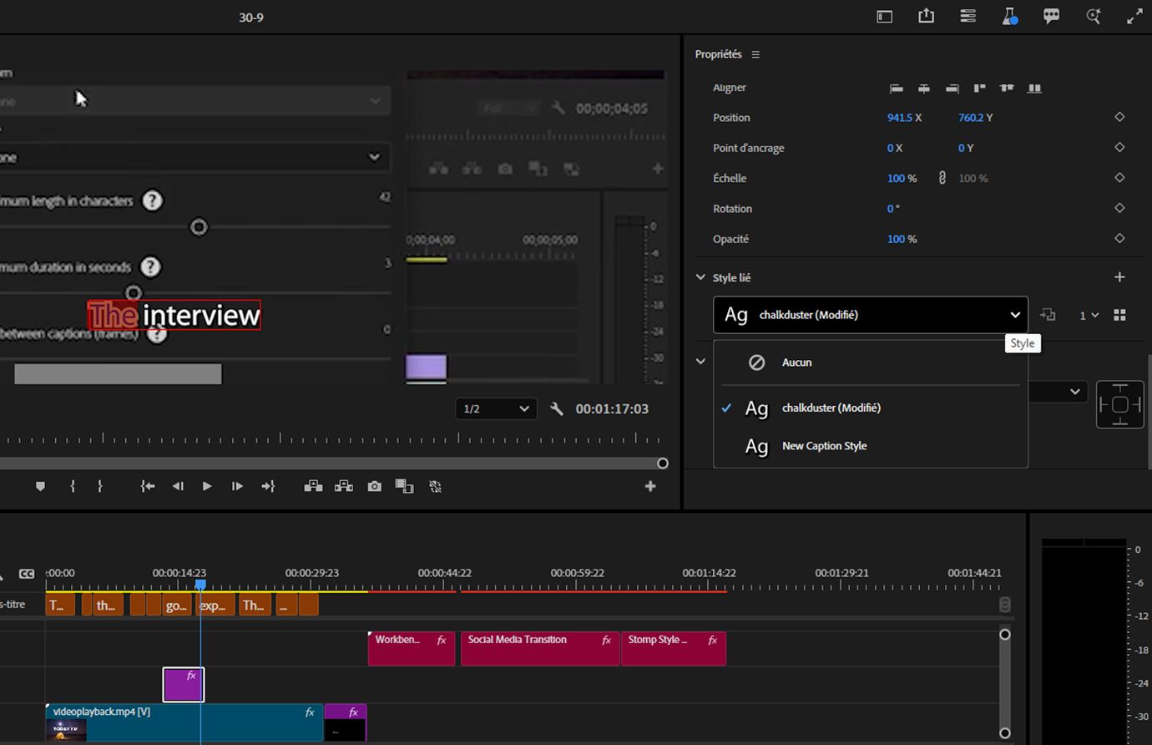Image resolution: width=1152 pixels, height=745 pixels.
Task: Toggle Position keyframe diamond
Action: [1119, 117]
